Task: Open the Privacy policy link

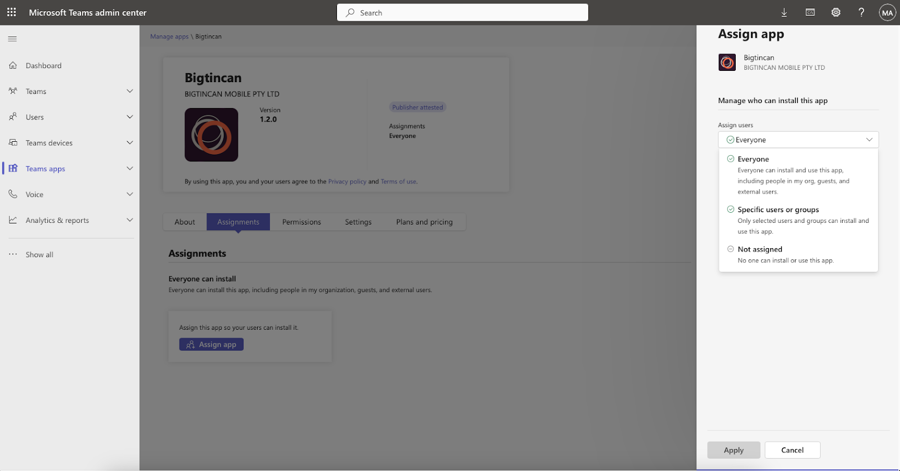Action: coord(347,182)
